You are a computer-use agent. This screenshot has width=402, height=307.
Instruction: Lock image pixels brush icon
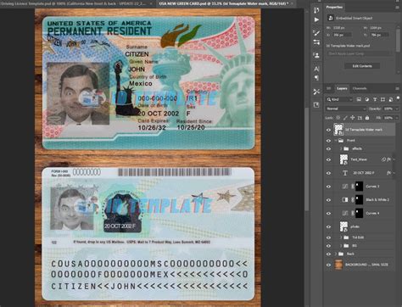tap(345, 118)
